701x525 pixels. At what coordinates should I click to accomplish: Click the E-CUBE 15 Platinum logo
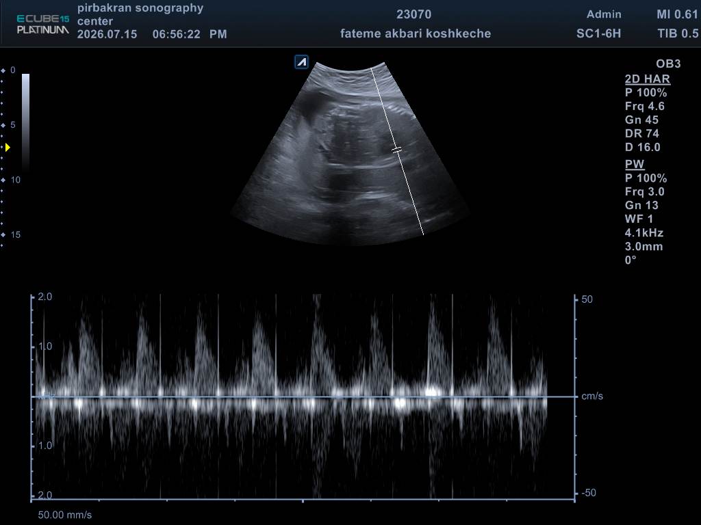[x=43, y=24]
